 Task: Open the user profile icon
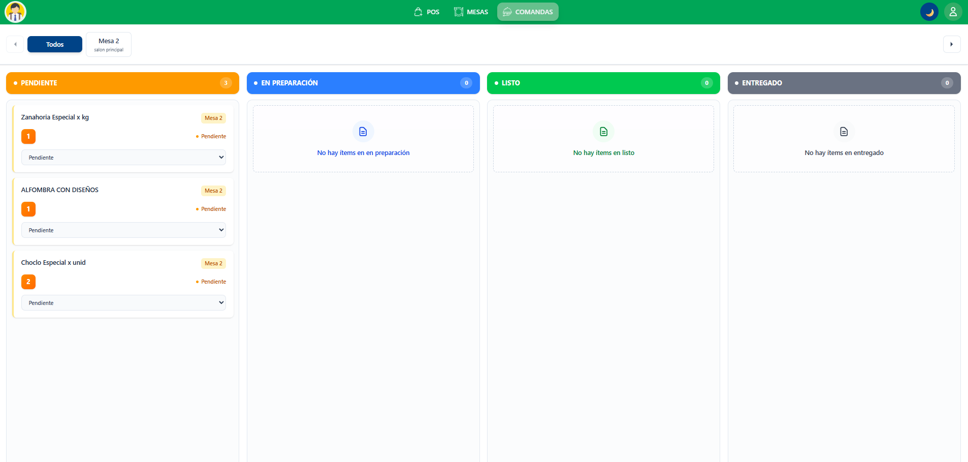(x=953, y=12)
